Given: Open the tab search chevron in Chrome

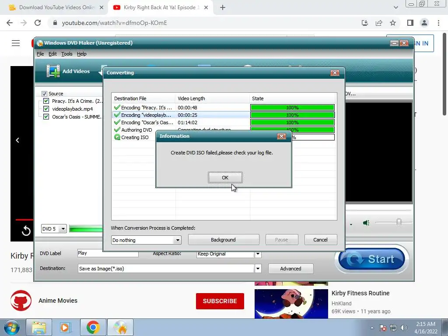Looking at the screenshot, I should [x=395, y=7].
